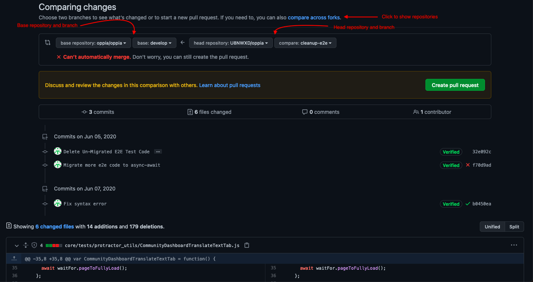Screen dimensions: 533x282
Task: Open the Delete Un-Migrated E2E Test Code commit
Action: coord(106,152)
